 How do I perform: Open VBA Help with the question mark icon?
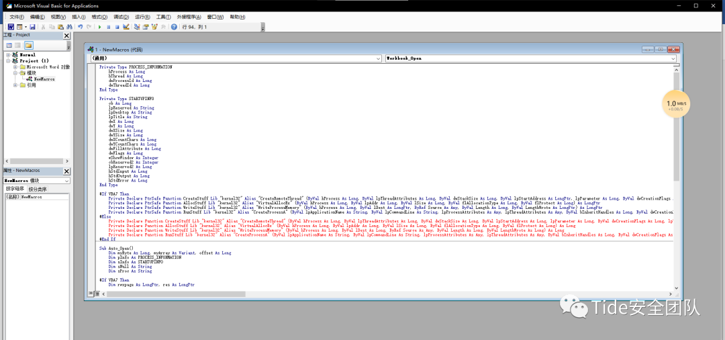point(174,27)
